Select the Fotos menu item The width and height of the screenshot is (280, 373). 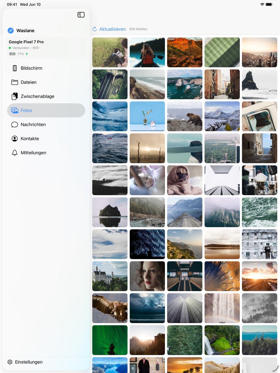point(46,110)
